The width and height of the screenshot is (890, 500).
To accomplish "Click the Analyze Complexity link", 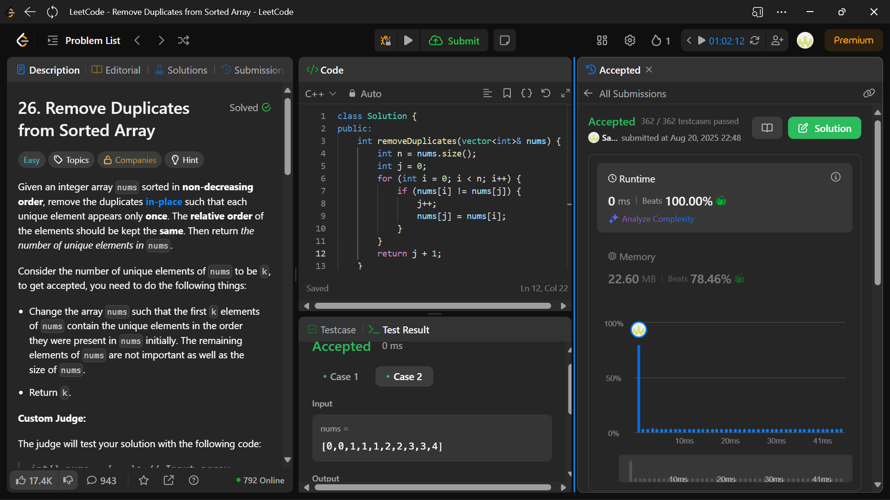I will (657, 219).
